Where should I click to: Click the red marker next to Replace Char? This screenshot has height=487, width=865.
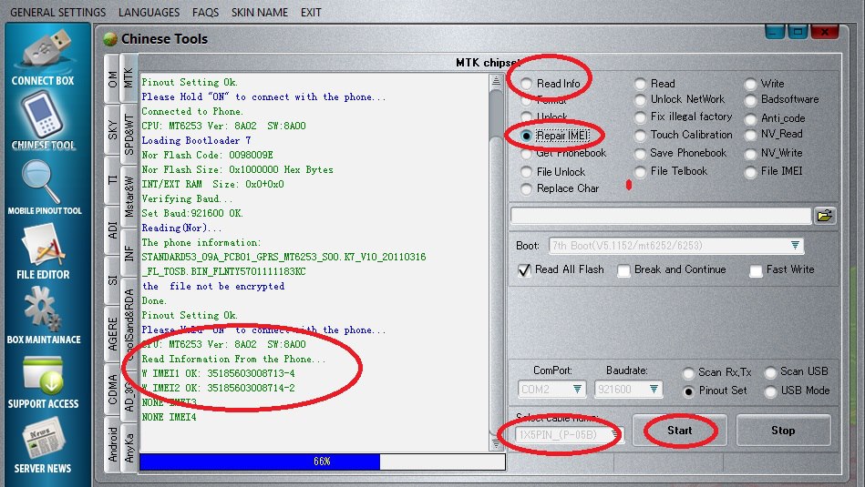pyautogui.click(x=628, y=185)
